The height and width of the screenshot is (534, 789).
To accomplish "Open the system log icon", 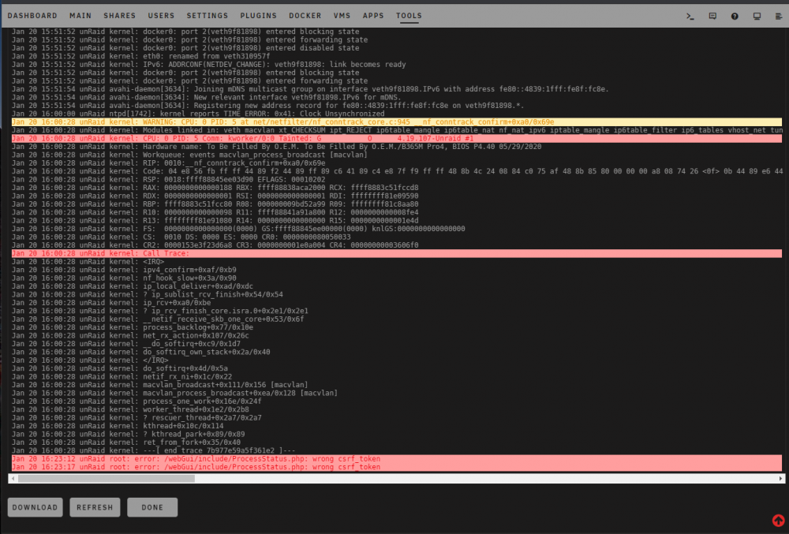I will pos(779,16).
